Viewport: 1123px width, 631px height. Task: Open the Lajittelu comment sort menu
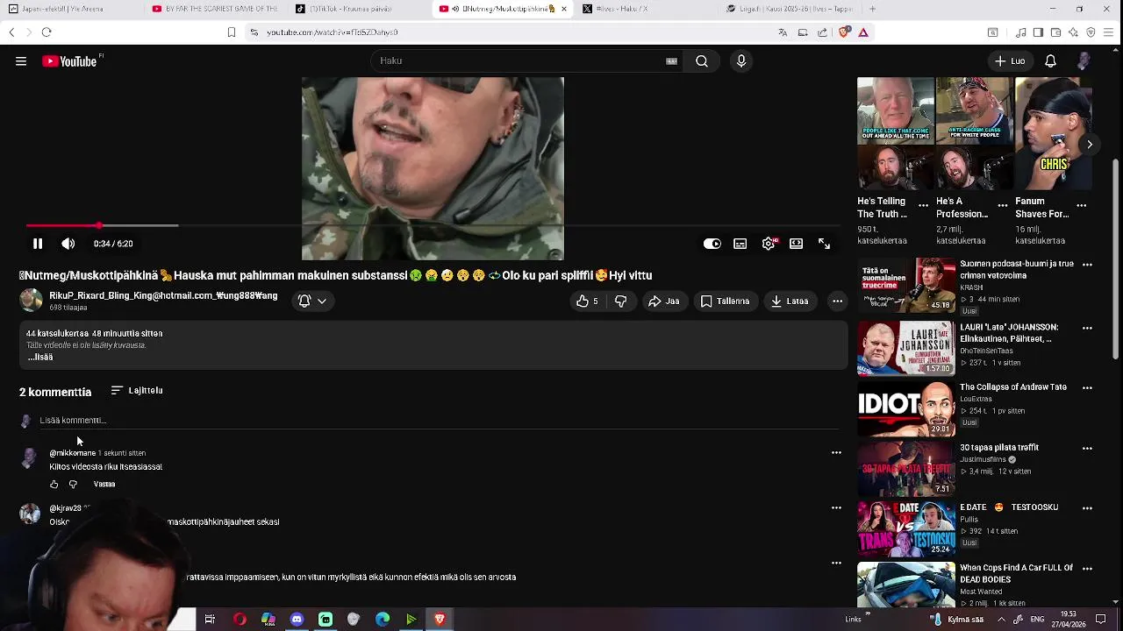coord(137,390)
